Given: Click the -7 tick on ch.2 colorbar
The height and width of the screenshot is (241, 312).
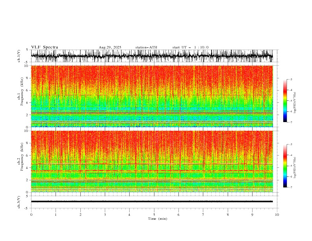Looking at the screenshot, I should [291, 187].
